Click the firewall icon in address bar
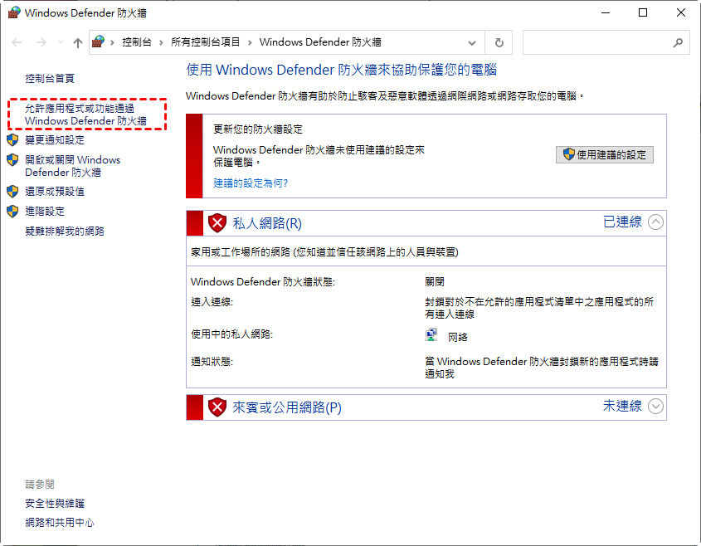The image size is (701, 546). coord(98,42)
